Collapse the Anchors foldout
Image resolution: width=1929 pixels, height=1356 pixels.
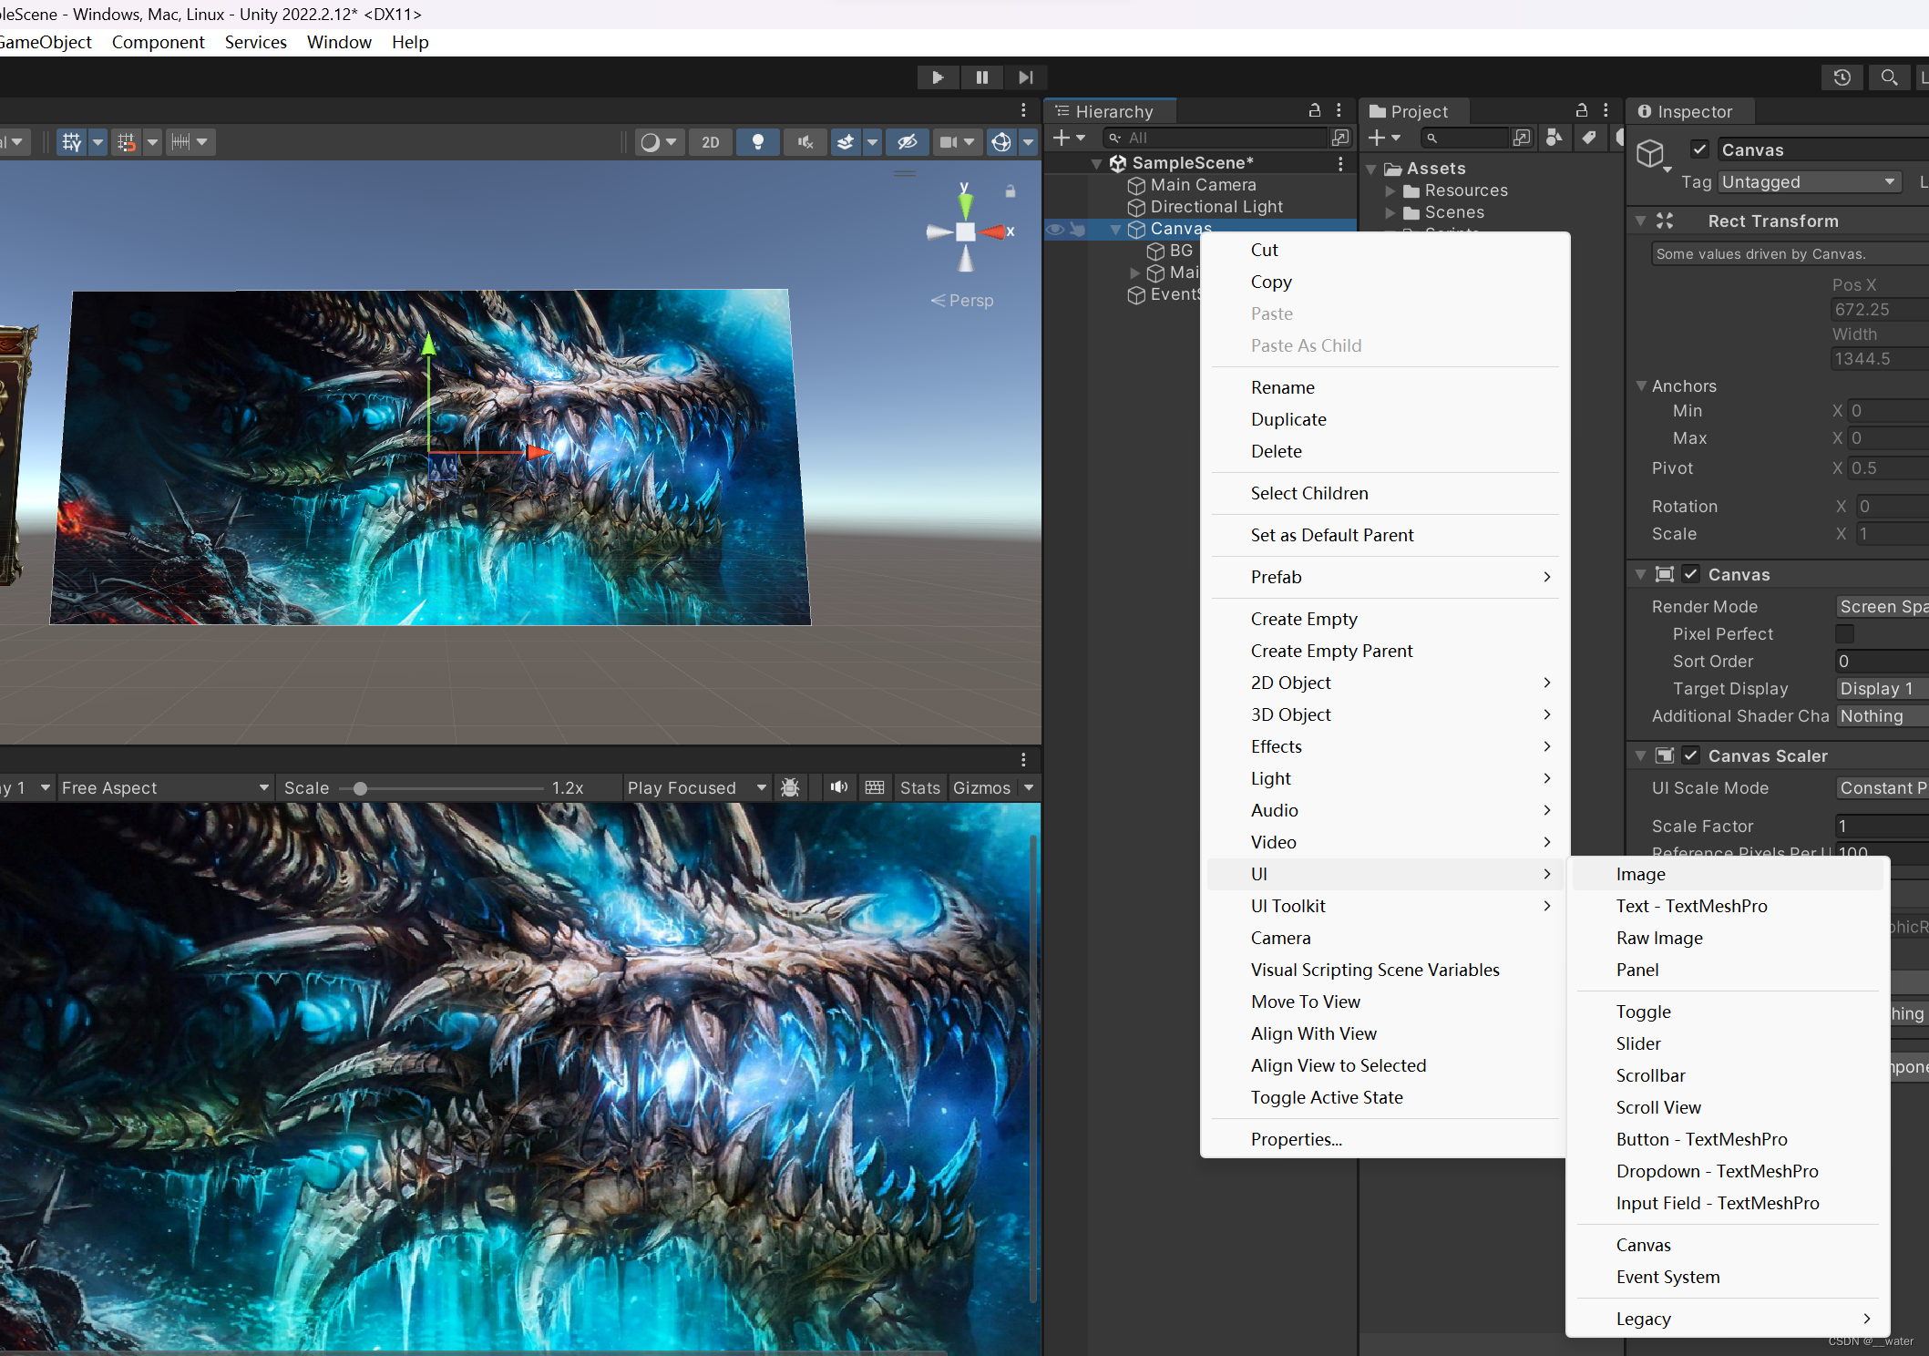pos(1641,386)
